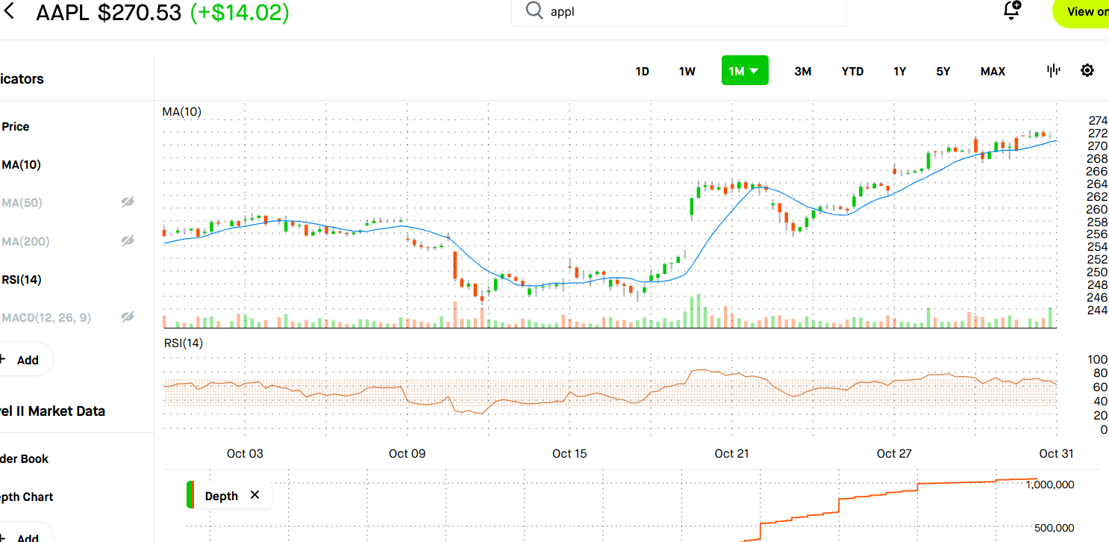Go back using the left arrow
This screenshot has height=542, width=1109.
[9, 12]
